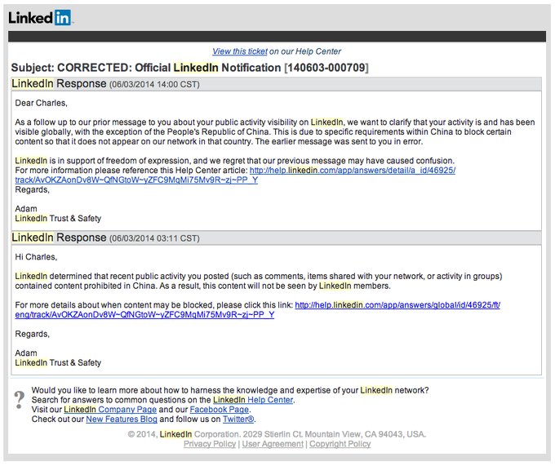Click the 'Dear Charles,' greeting
Screen dimensions: 555x466
41,103
